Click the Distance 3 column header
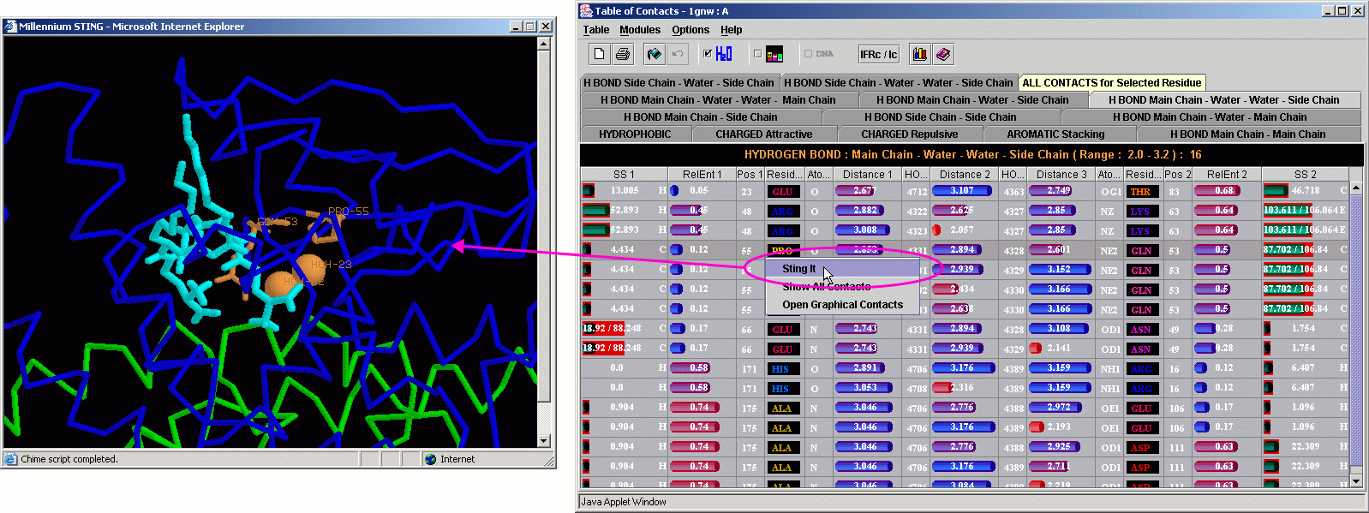Image resolution: width=1369 pixels, height=513 pixels. click(x=1061, y=174)
